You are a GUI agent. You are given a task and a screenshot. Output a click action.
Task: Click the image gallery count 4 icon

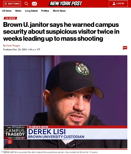point(10,142)
